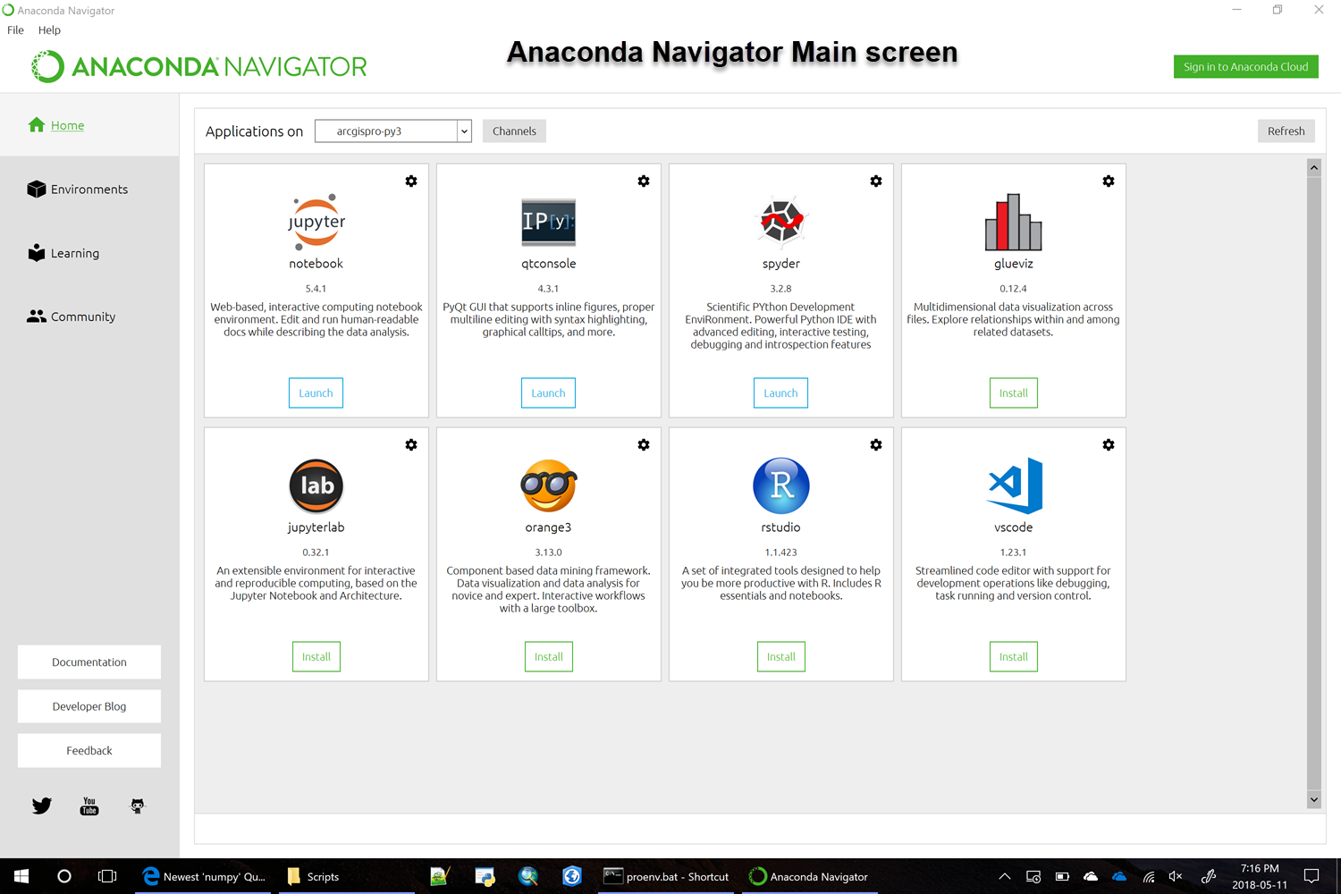Click the muted volume tray icon
The width and height of the screenshot is (1341, 894).
(x=1176, y=876)
